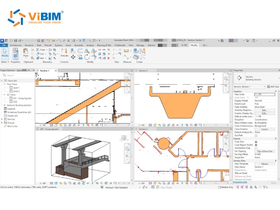
Task: Select the Measure Between Two References icon
Action: point(126,57)
